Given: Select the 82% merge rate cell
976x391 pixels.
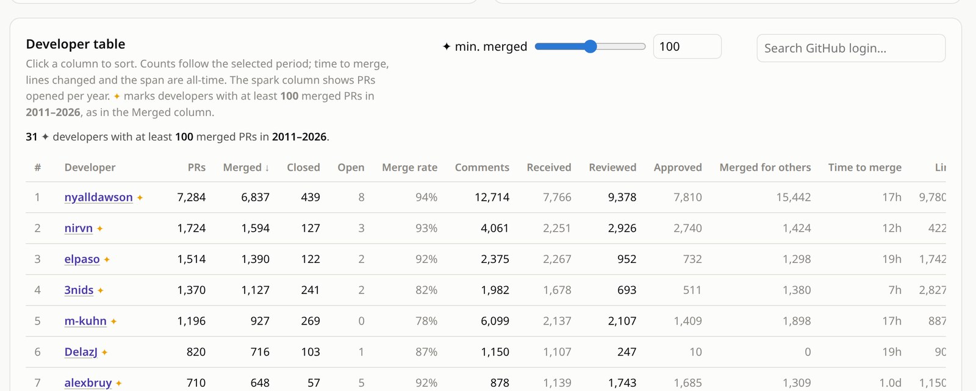Looking at the screenshot, I should click(x=426, y=290).
